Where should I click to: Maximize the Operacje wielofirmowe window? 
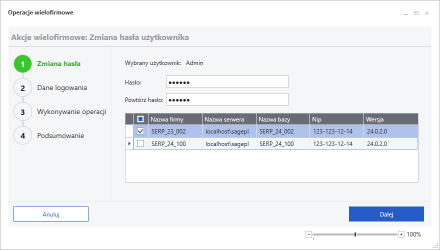416,13
